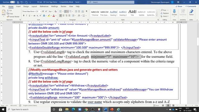Increase font size with Grow Font
Viewport: 199px width, 112px height.
[43, 12]
